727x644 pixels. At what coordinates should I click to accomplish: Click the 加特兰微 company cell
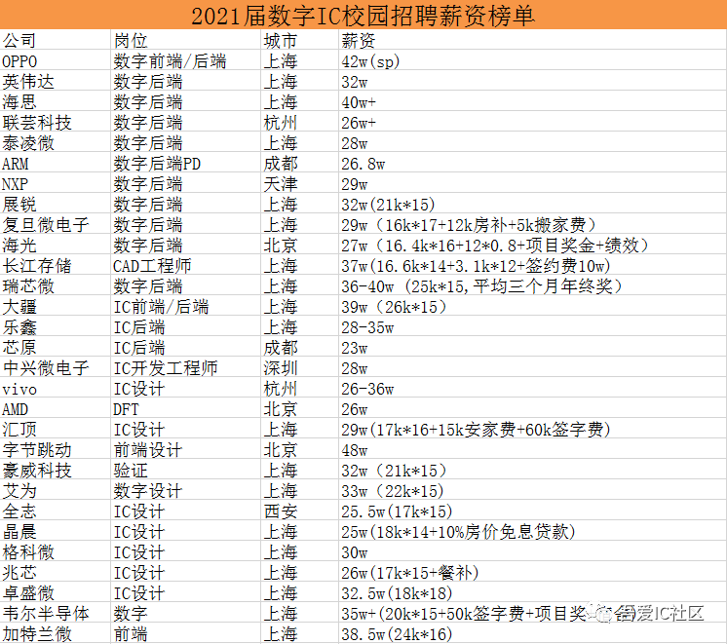[56, 633]
